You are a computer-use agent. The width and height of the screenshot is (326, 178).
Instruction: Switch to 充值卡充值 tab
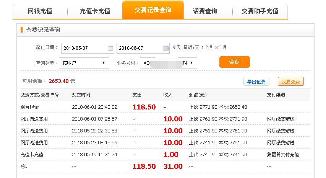coord(95,11)
